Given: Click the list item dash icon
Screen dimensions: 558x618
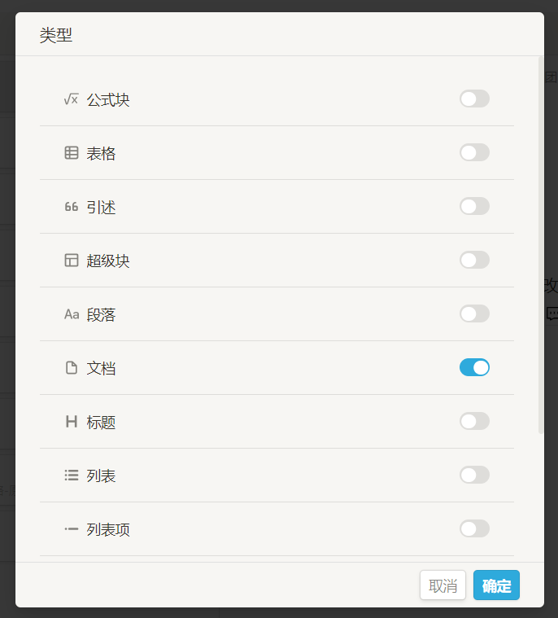Looking at the screenshot, I should coord(72,529).
